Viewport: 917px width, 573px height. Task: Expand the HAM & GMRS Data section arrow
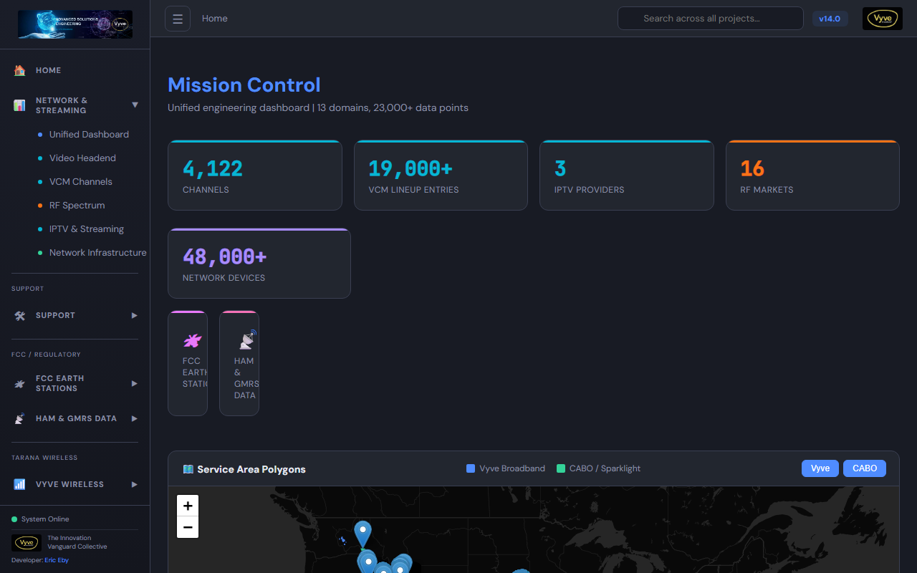(134, 418)
